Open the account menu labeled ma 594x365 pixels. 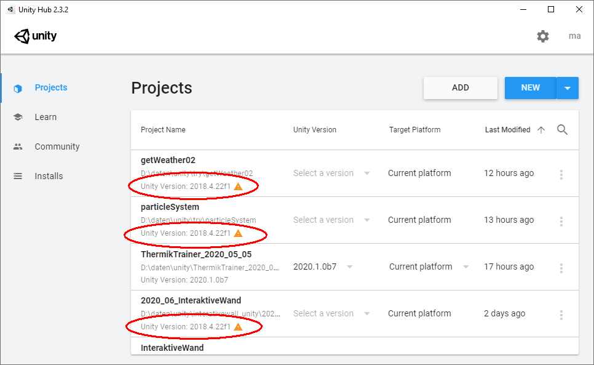575,36
